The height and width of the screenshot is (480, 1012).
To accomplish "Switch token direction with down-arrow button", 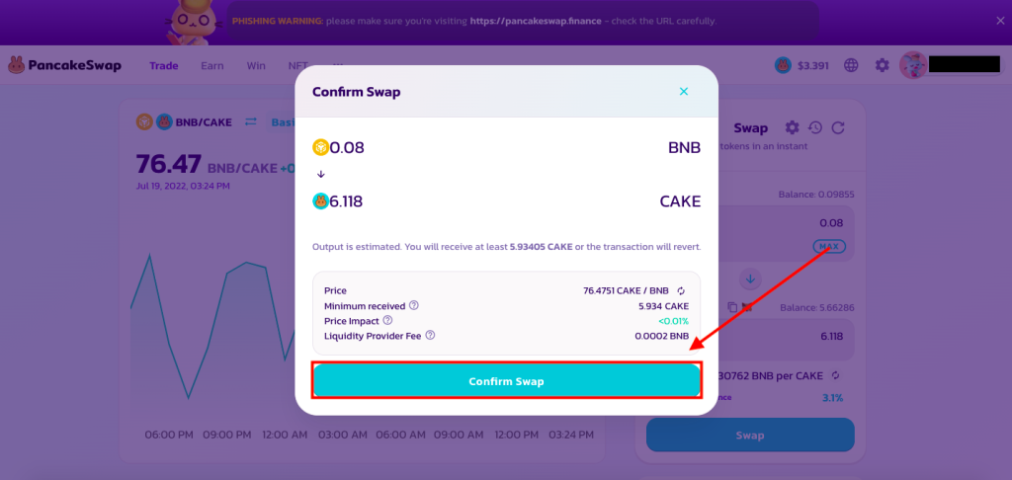I will click(x=749, y=278).
